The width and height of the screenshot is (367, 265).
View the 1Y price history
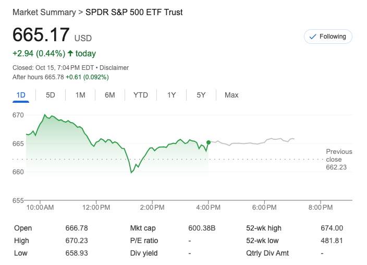pyautogui.click(x=172, y=95)
